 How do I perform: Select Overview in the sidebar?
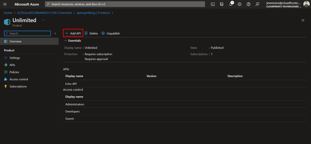tap(29, 41)
